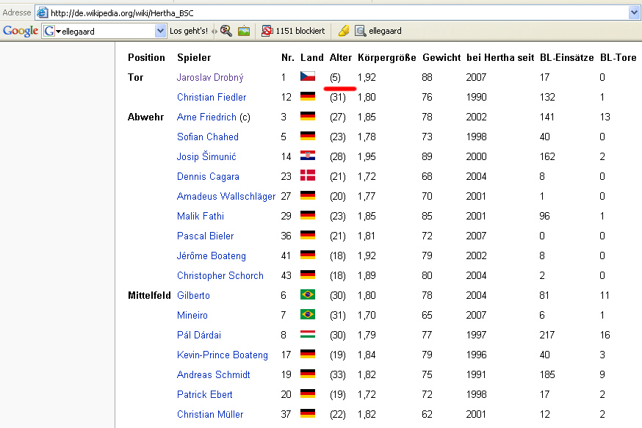642x428 pixels.
Task: Expand the Google search box history dropdown
Action: coord(159,31)
